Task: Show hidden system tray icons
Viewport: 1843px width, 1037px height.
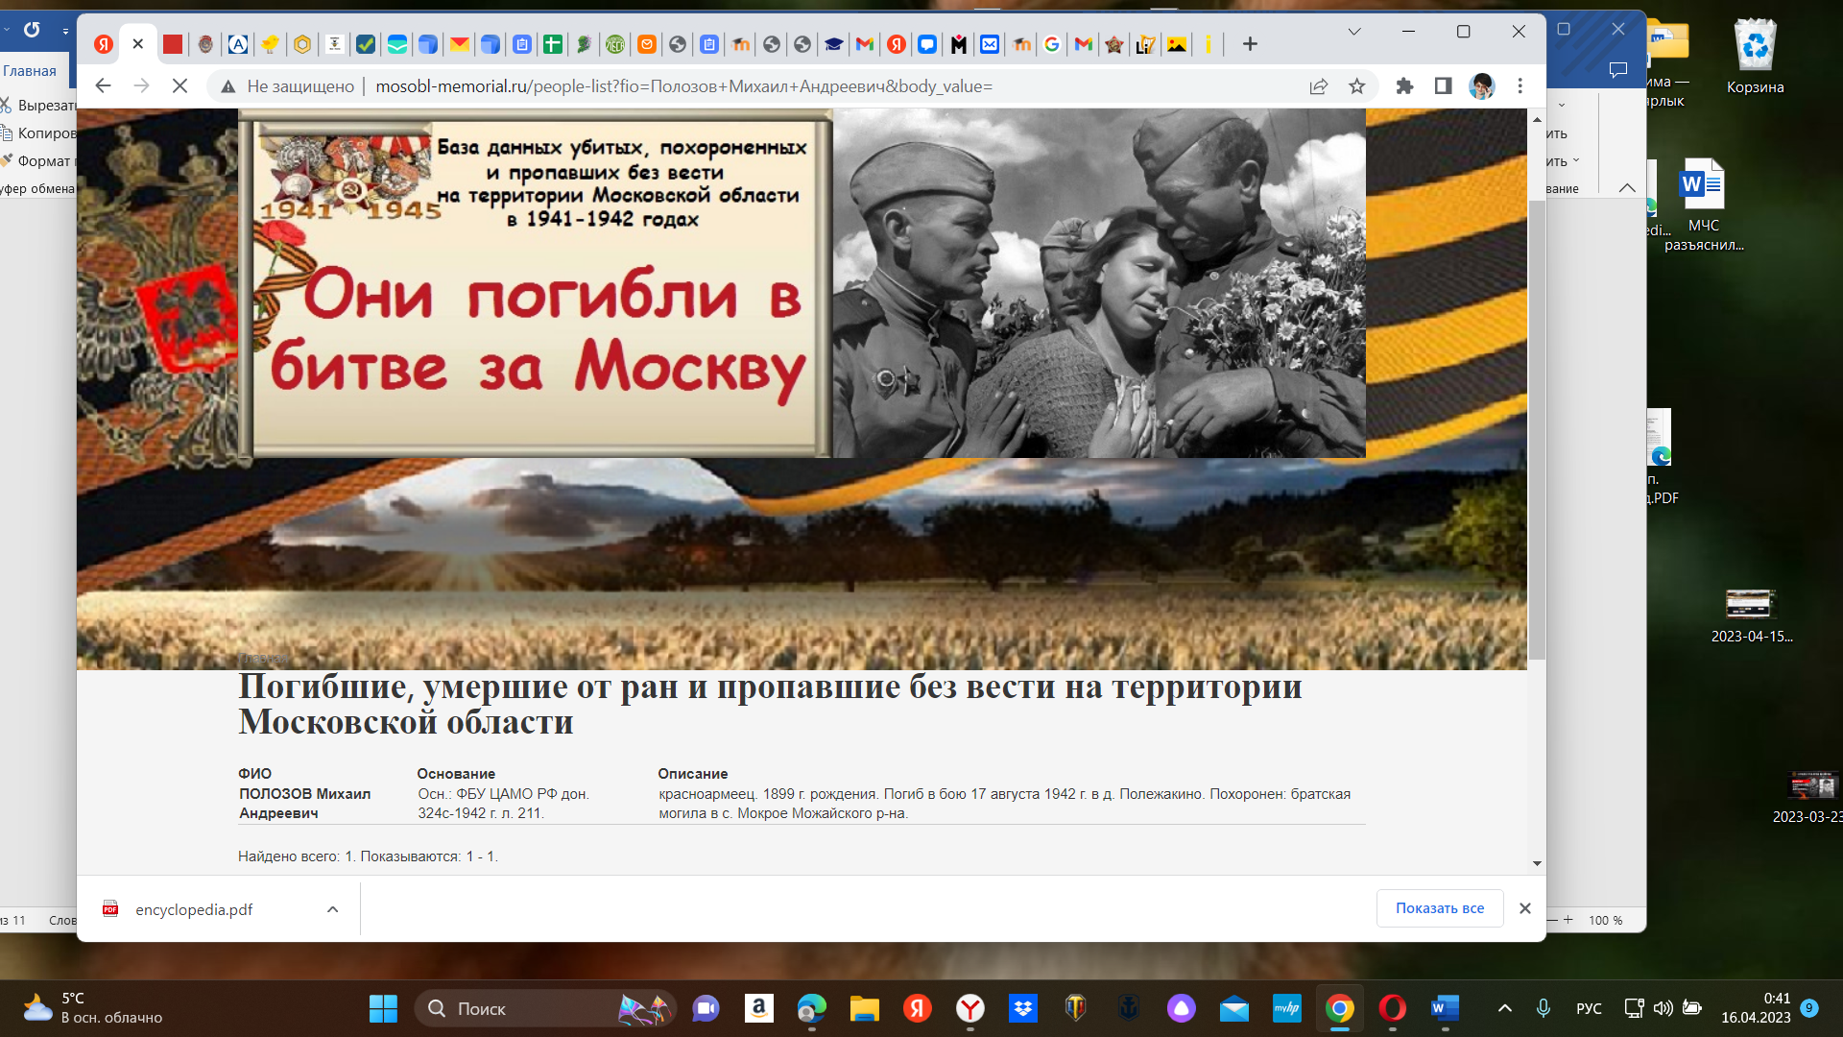Action: point(1504,1008)
